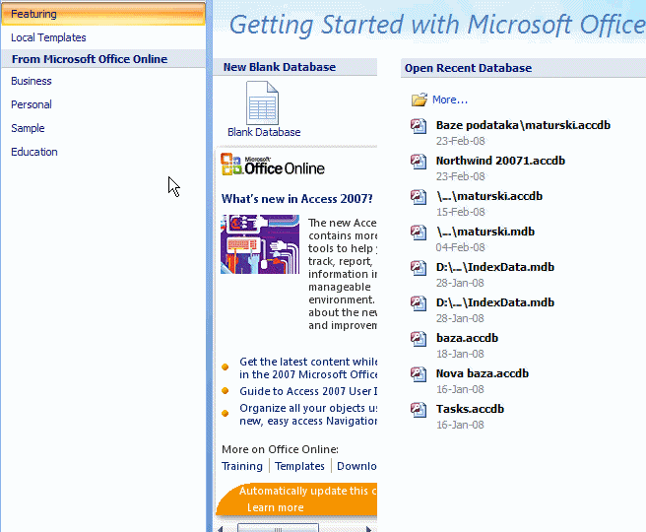Click the 18-Jan-08 date text

[461, 354]
